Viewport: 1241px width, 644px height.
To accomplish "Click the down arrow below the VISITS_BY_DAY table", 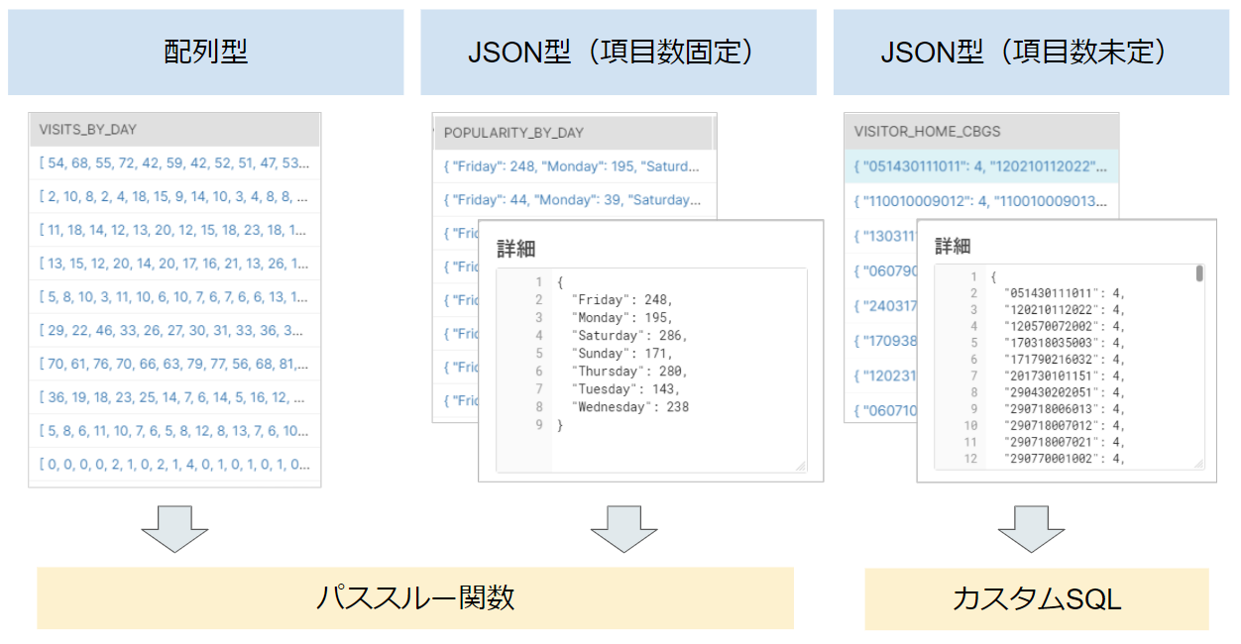I will tap(174, 529).
